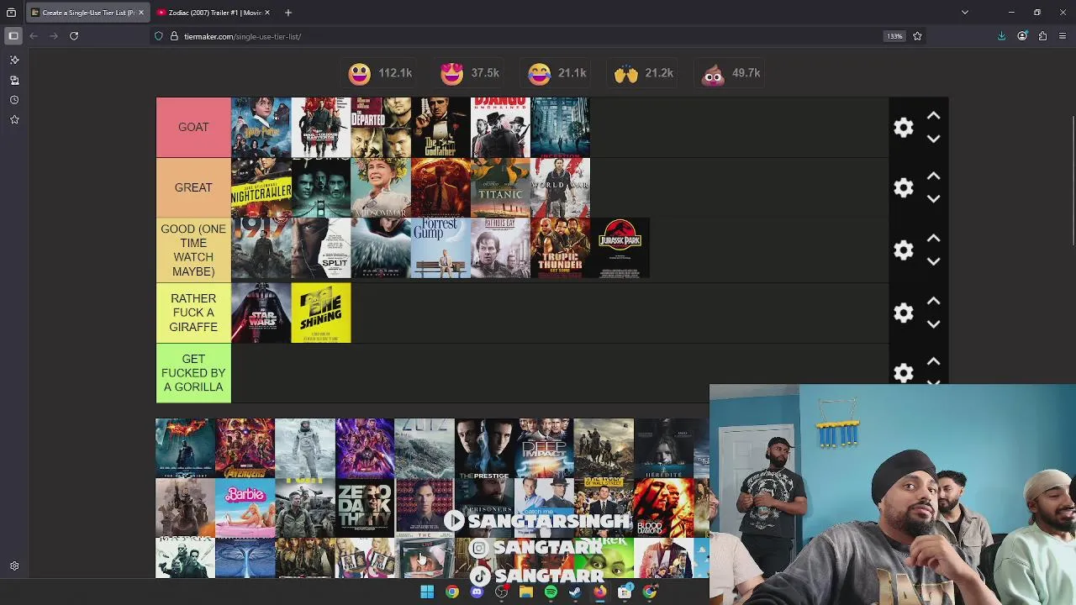Open bookmarks sidebar star icon
Viewport: 1076px width, 605px height.
click(14, 120)
